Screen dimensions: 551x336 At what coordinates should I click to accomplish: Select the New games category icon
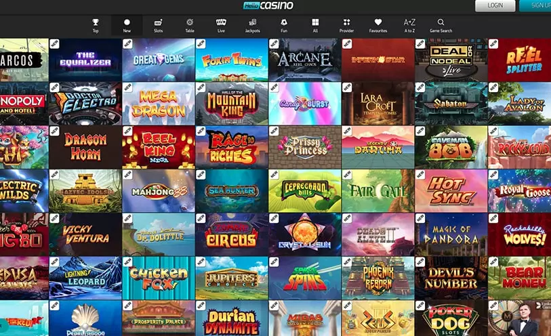point(127,22)
